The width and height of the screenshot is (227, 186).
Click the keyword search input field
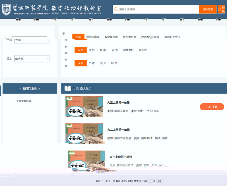pos(158,9)
